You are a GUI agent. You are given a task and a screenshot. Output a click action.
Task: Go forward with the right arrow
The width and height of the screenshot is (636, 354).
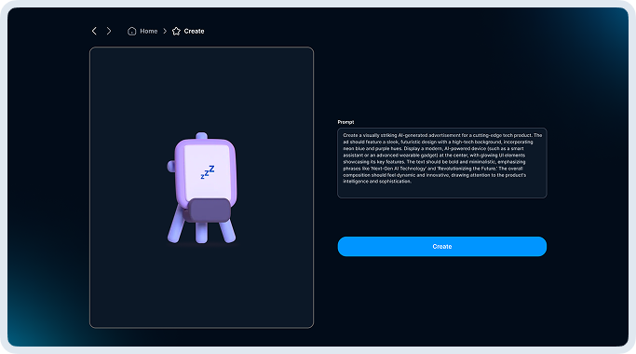pos(109,31)
